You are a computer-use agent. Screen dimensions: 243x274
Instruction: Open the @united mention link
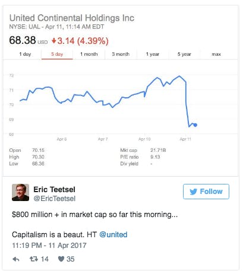coord(113,235)
